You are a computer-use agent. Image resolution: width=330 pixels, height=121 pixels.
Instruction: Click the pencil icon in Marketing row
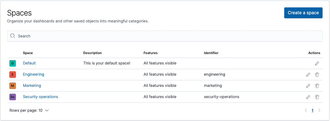point(308,86)
